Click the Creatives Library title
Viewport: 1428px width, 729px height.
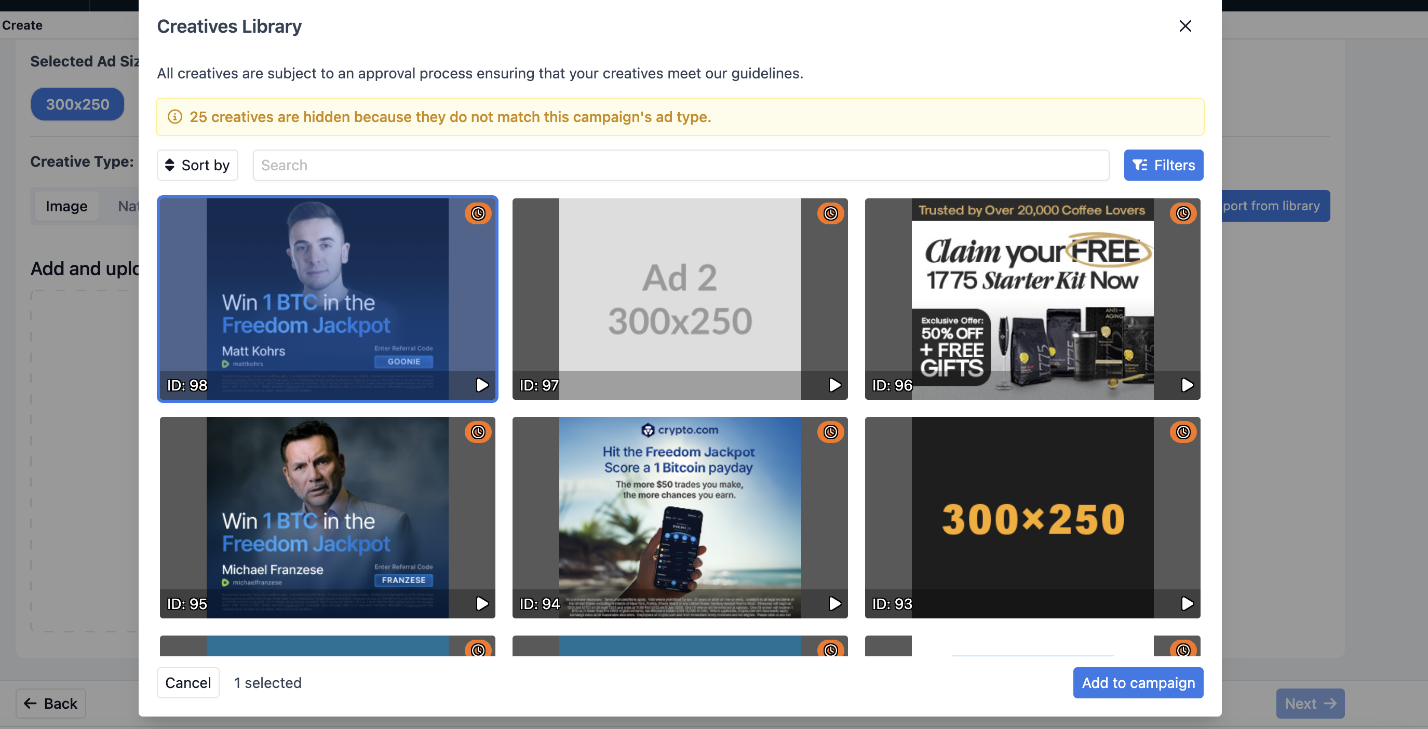pyautogui.click(x=229, y=26)
